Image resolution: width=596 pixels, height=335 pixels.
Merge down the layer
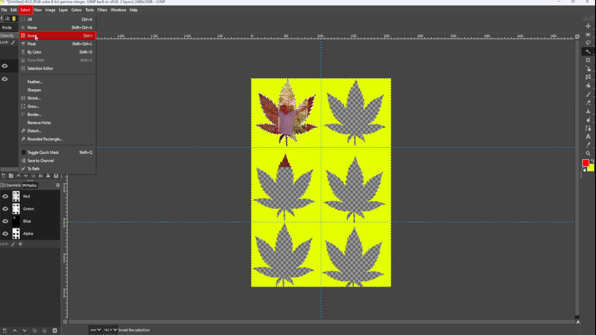tap(41, 176)
